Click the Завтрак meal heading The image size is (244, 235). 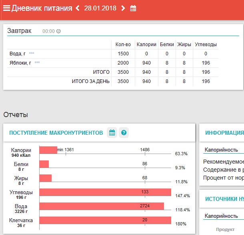19,30
